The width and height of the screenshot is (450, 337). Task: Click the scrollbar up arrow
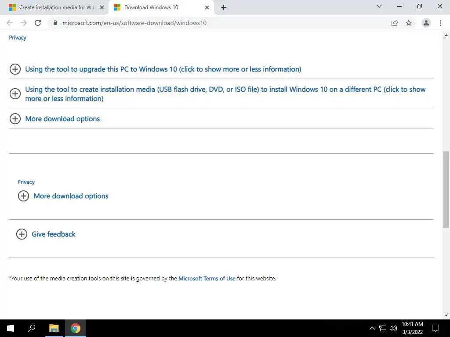pos(446,35)
